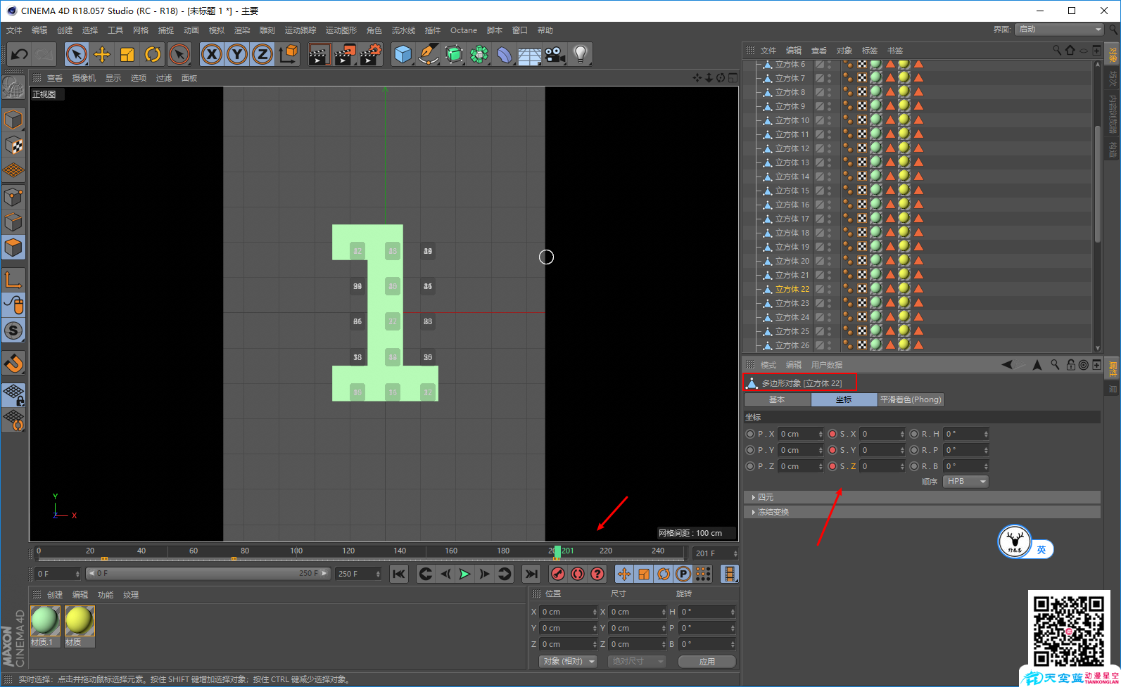The image size is (1121, 687).
Task: Select the Live Selection tool
Action: tap(77, 54)
